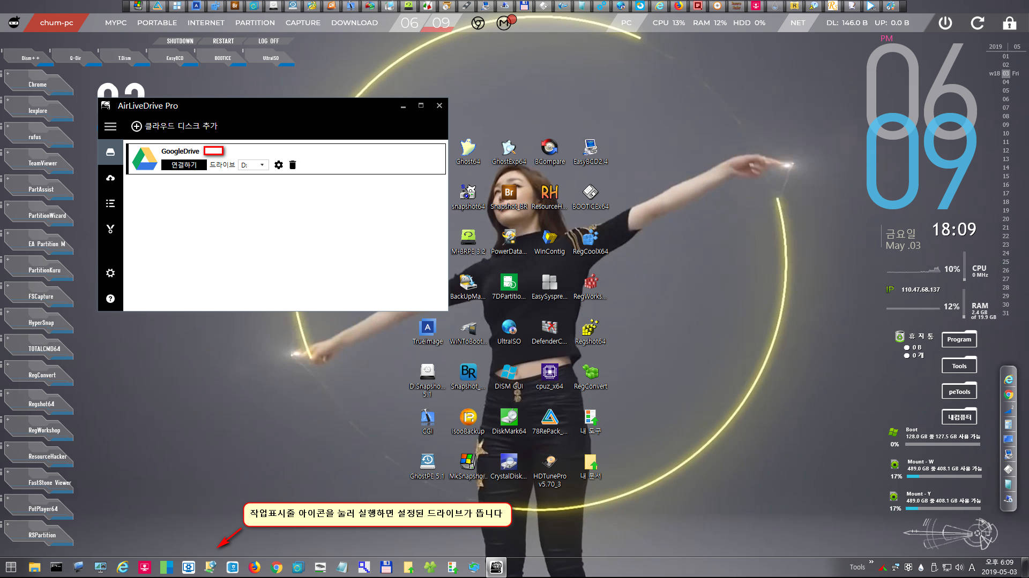Open AirLiveDrive settings gear in sidebar
Viewport: 1029px width, 578px height.
[110, 273]
